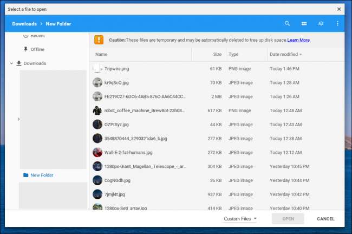Sort by Date modified column
The height and width of the screenshot is (234, 352).
(285, 55)
